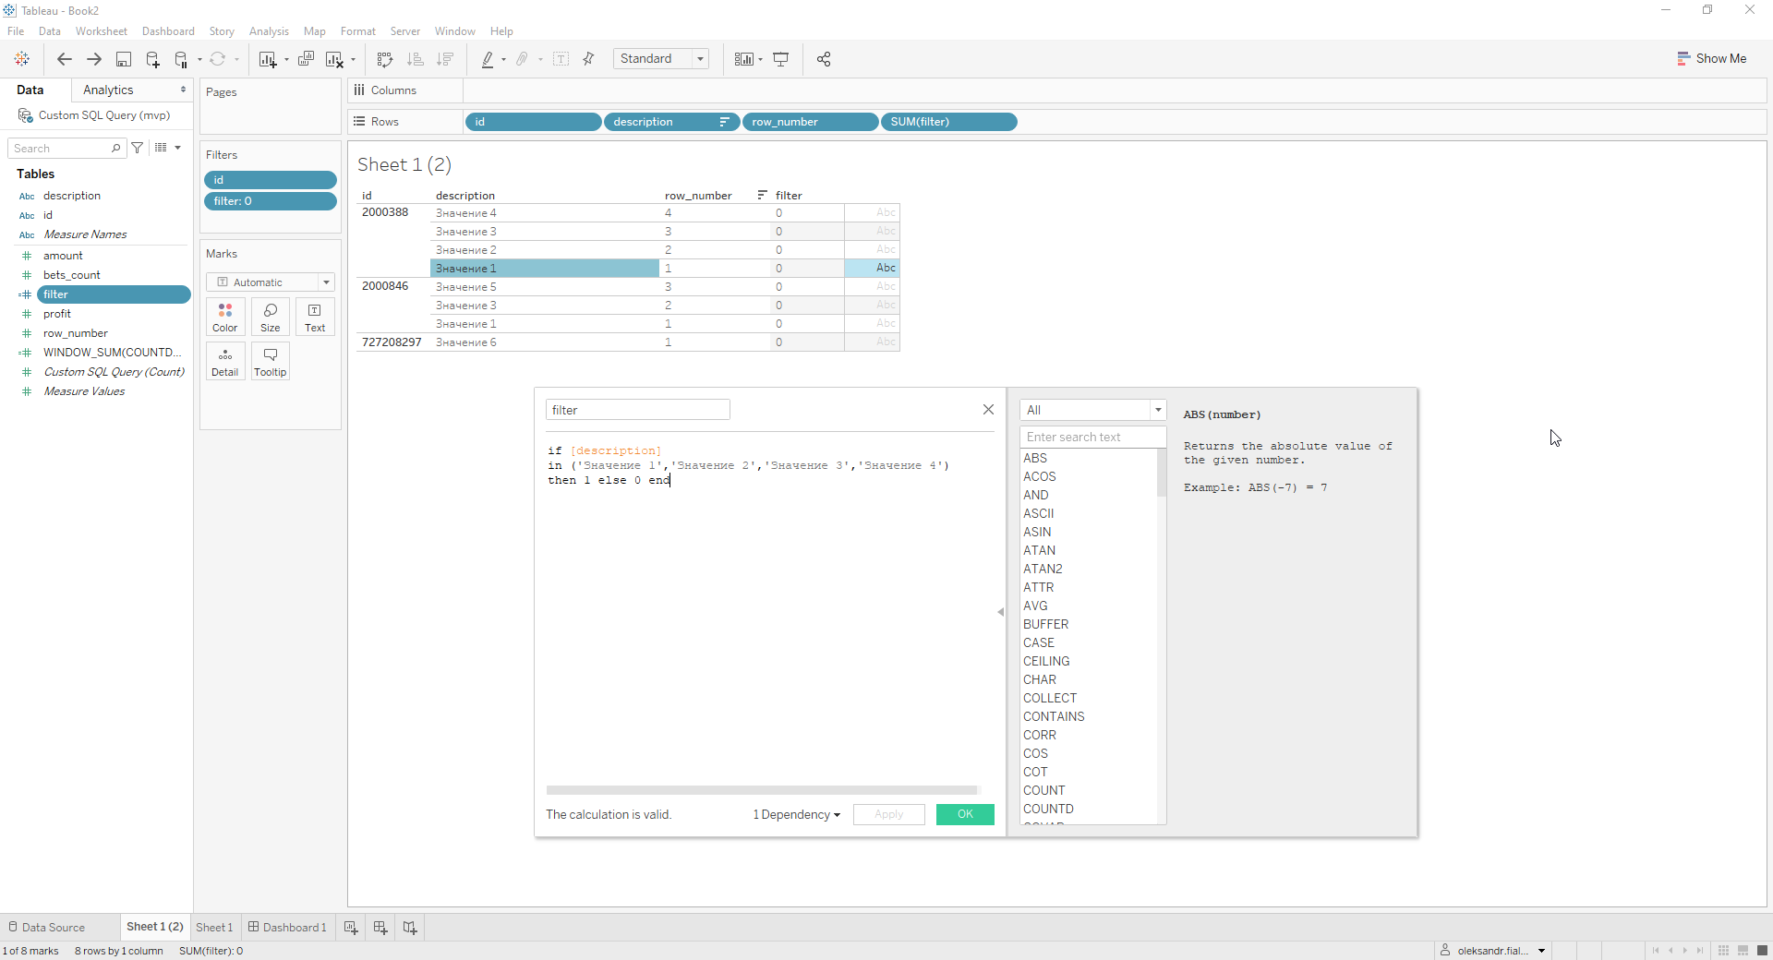Redo with the forward arrow icon

(93, 59)
